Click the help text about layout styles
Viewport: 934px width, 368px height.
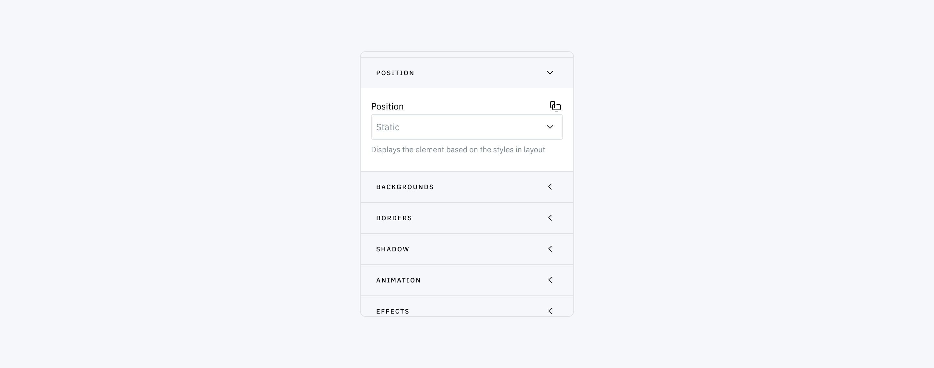pyautogui.click(x=458, y=150)
